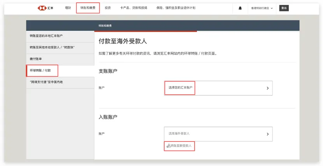This screenshot has height=166, width=323.
Task: Expand the 香港特别行政区 region dropdown
Action: pos(262,8)
